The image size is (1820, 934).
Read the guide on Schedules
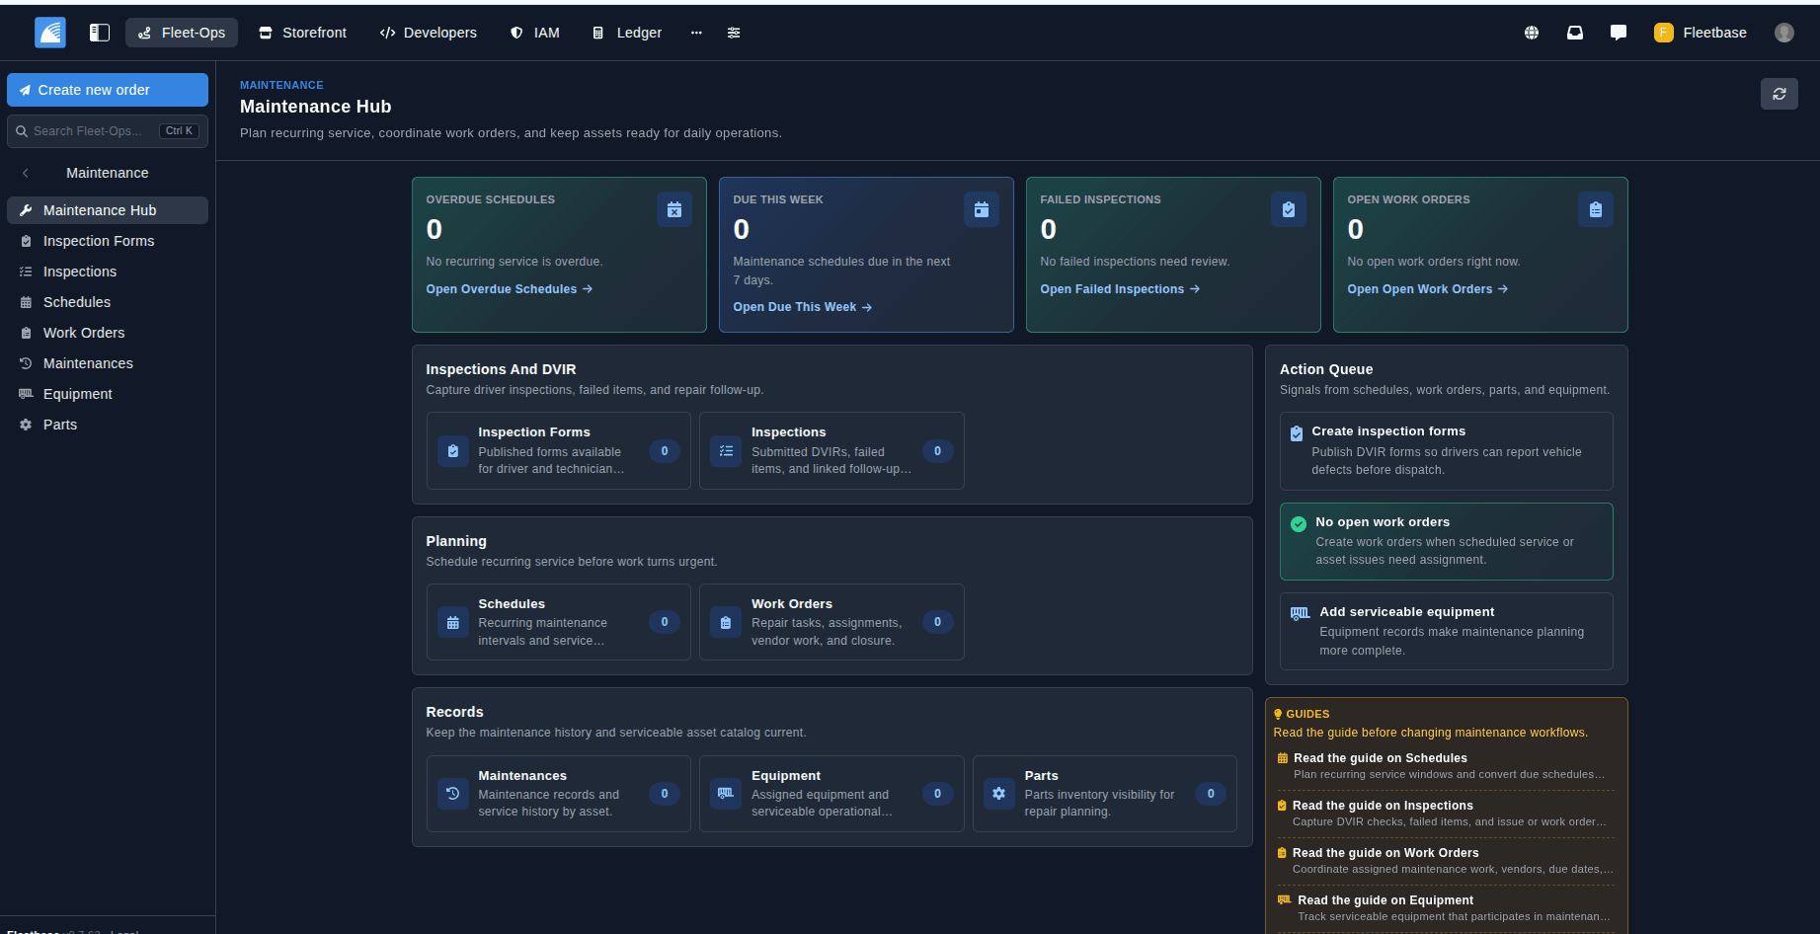click(x=1446, y=766)
